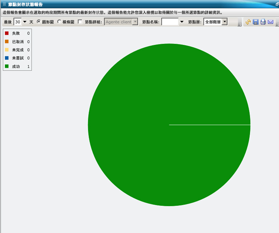Click the email report envelope icon
This screenshot has height=233, width=279.
coord(271,22)
